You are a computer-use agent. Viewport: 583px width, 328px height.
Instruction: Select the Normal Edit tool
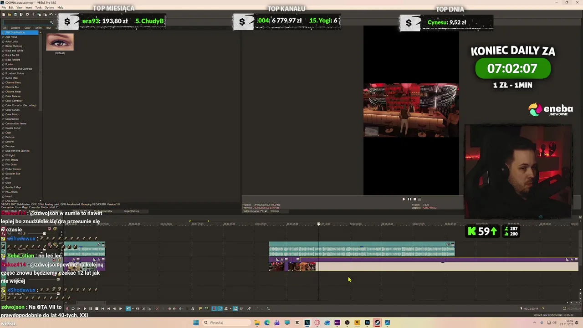128,309
